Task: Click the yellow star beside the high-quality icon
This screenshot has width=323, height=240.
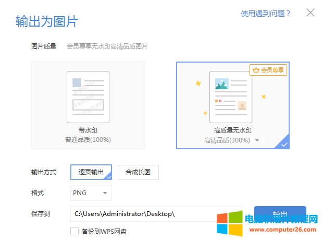Action: (x=198, y=83)
